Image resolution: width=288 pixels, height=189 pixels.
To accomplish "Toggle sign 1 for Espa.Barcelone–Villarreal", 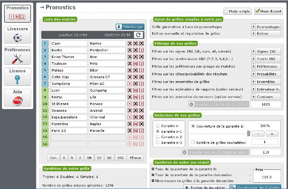I will [130, 117].
